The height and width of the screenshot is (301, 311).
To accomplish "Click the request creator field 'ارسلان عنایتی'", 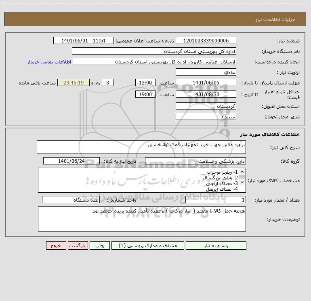I will coord(155,61).
